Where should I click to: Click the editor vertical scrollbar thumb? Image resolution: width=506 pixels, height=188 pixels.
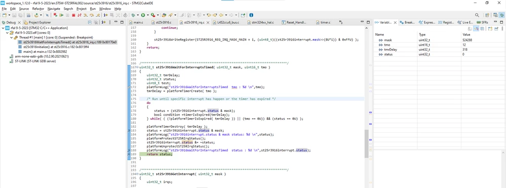[x=366, y=144]
